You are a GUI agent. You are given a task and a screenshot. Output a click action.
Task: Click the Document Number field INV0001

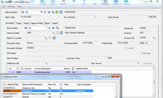[45, 48]
